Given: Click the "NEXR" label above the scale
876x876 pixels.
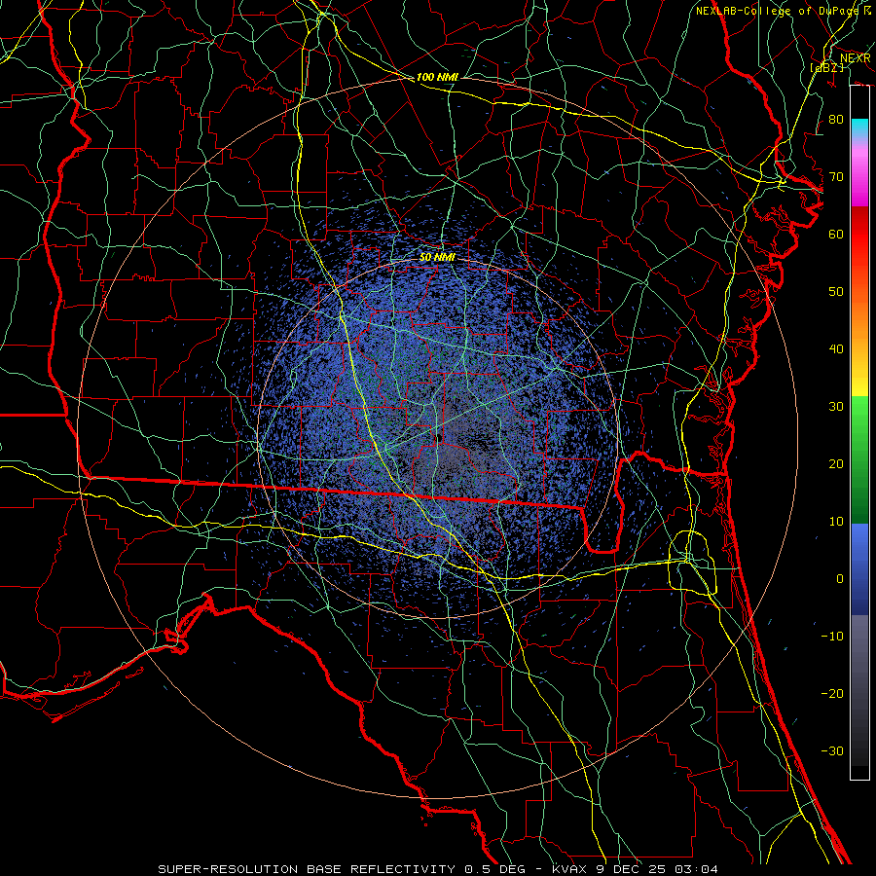Looking at the screenshot, I should [x=856, y=58].
